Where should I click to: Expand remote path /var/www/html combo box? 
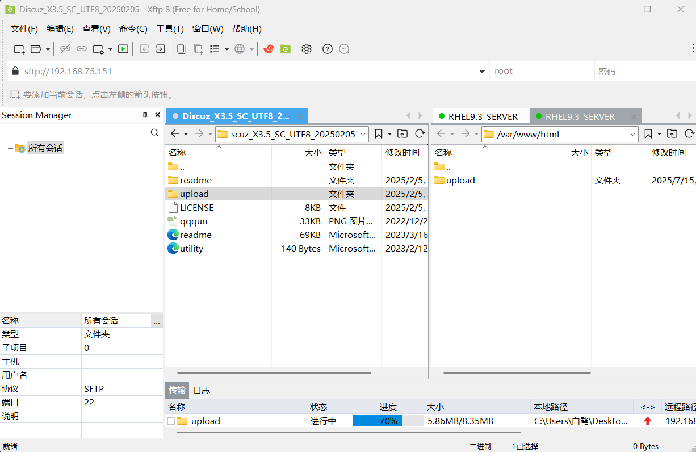(632, 134)
